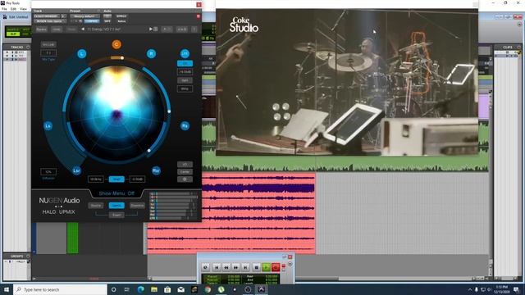Viewport: 525px width, 295px height.
Task: Toggle the Compare button in plugin header
Action: coord(91,21)
